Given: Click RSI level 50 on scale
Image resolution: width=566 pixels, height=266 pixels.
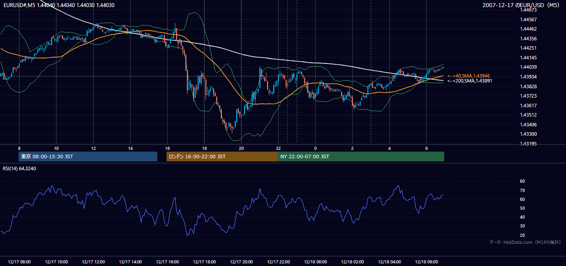Looking at the screenshot, I should point(522,208).
